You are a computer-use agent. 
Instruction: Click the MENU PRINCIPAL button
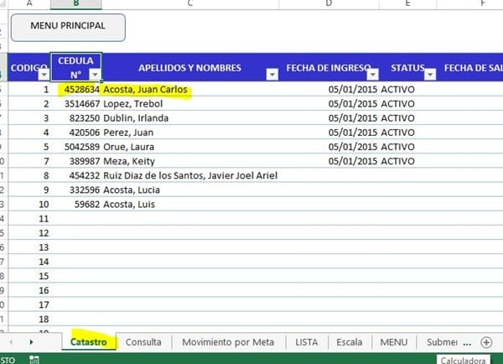[68, 27]
